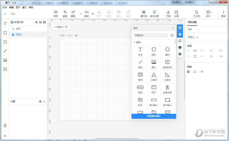Add the 多行输入 multi-line input component
This screenshot has height=141, width=229.
click(167, 102)
